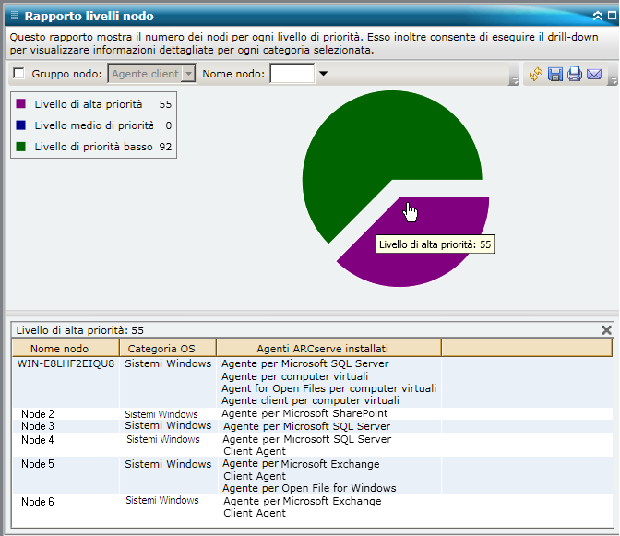Click the refresh report icon

click(x=535, y=74)
